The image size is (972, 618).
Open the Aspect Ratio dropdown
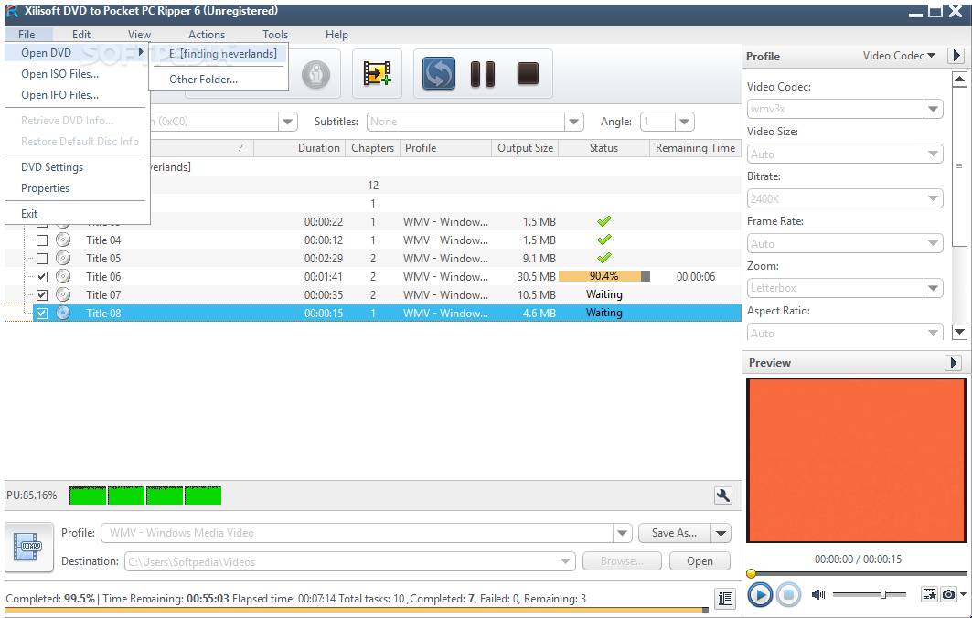(x=933, y=333)
